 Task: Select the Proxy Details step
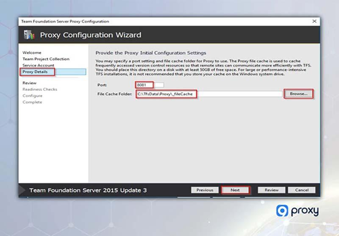(x=35, y=72)
